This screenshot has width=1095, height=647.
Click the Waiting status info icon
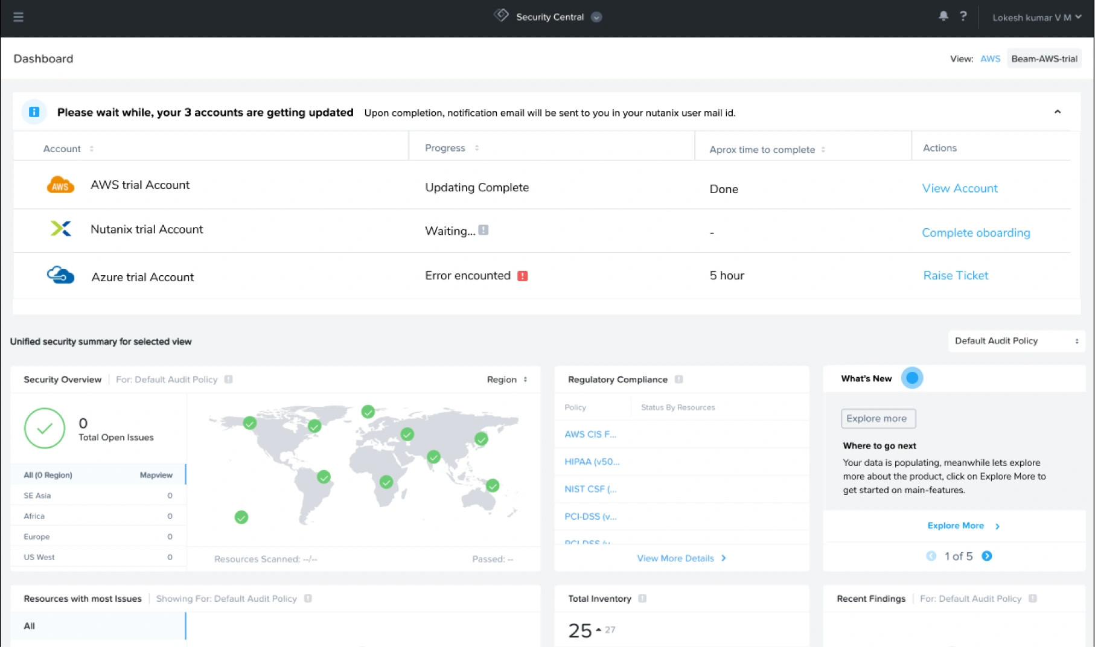pyautogui.click(x=484, y=230)
